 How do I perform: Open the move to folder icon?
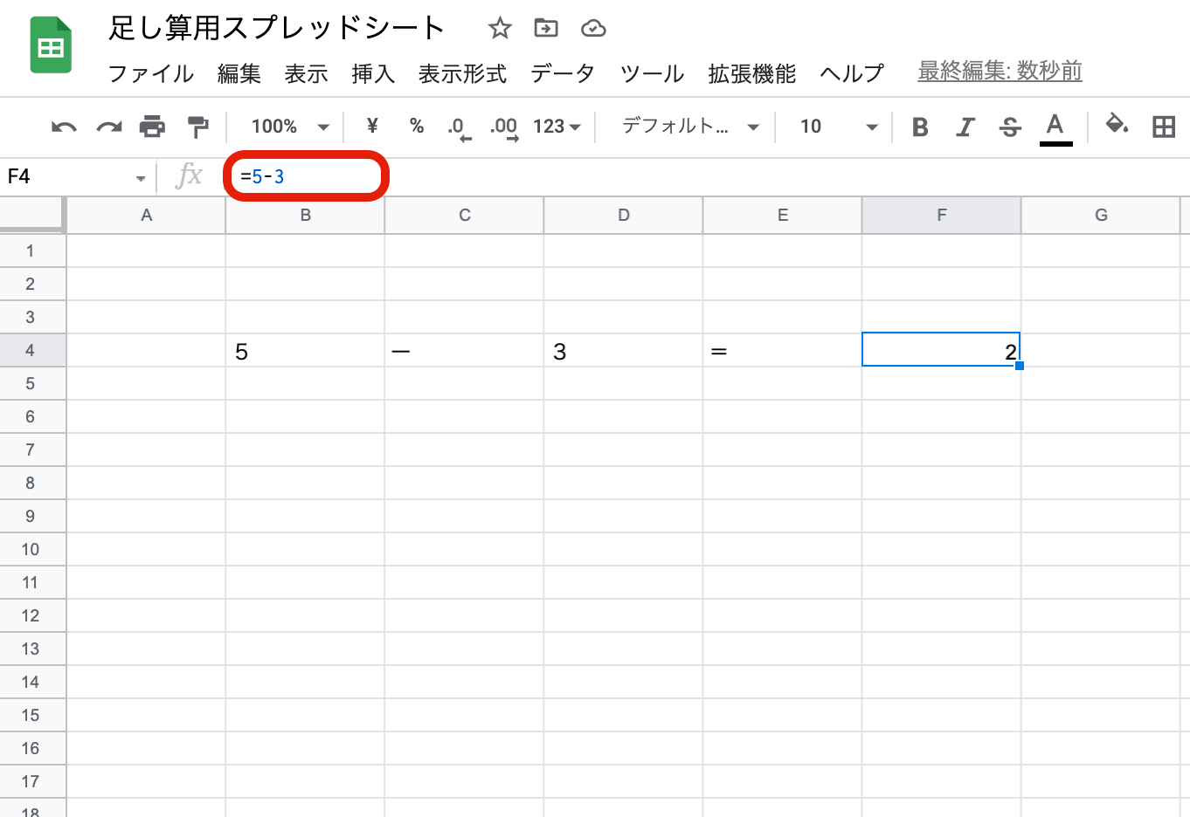[546, 29]
